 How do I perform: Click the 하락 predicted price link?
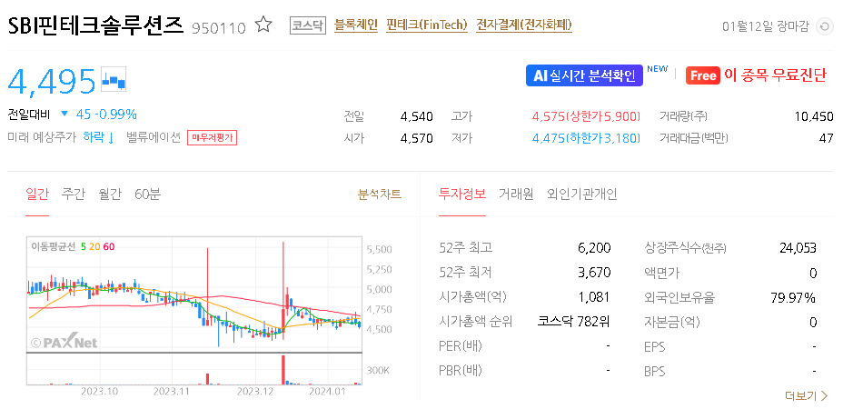[98, 137]
